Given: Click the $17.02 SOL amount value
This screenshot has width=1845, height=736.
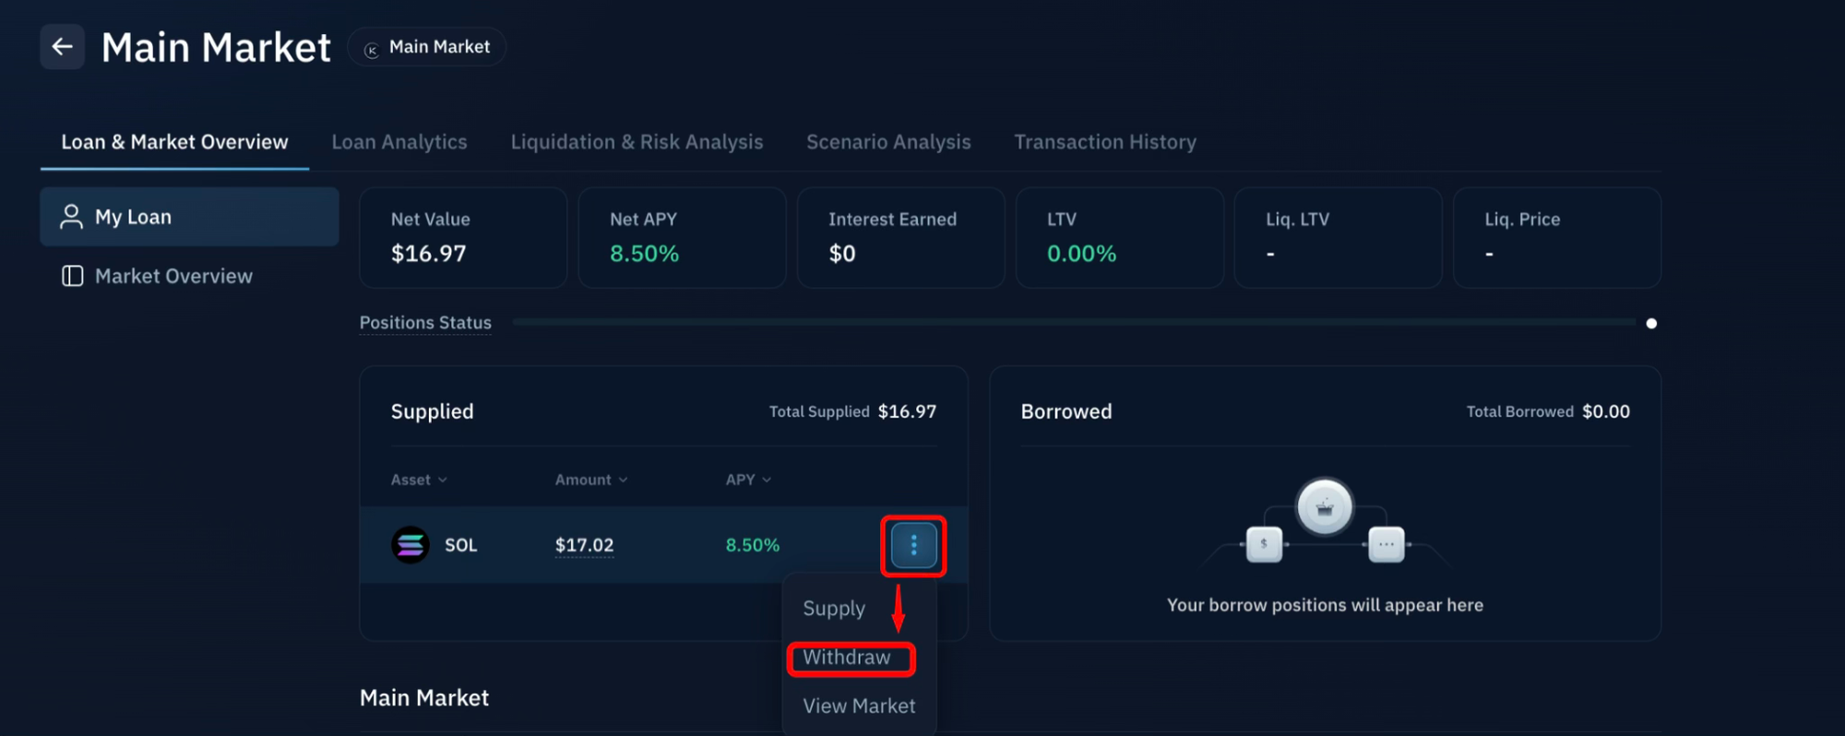Looking at the screenshot, I should (x=584, y=545).
